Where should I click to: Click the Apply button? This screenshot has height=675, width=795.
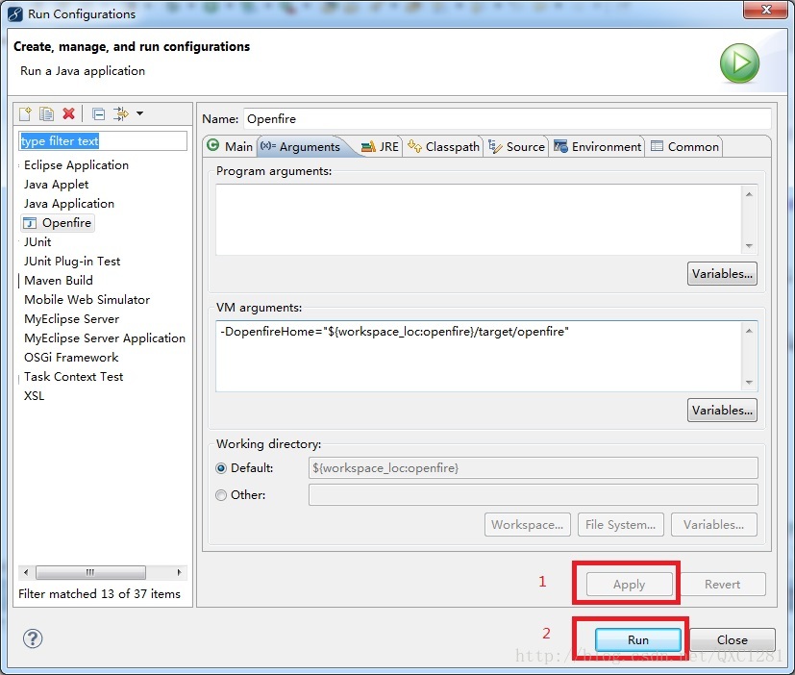tap(630, 585)
